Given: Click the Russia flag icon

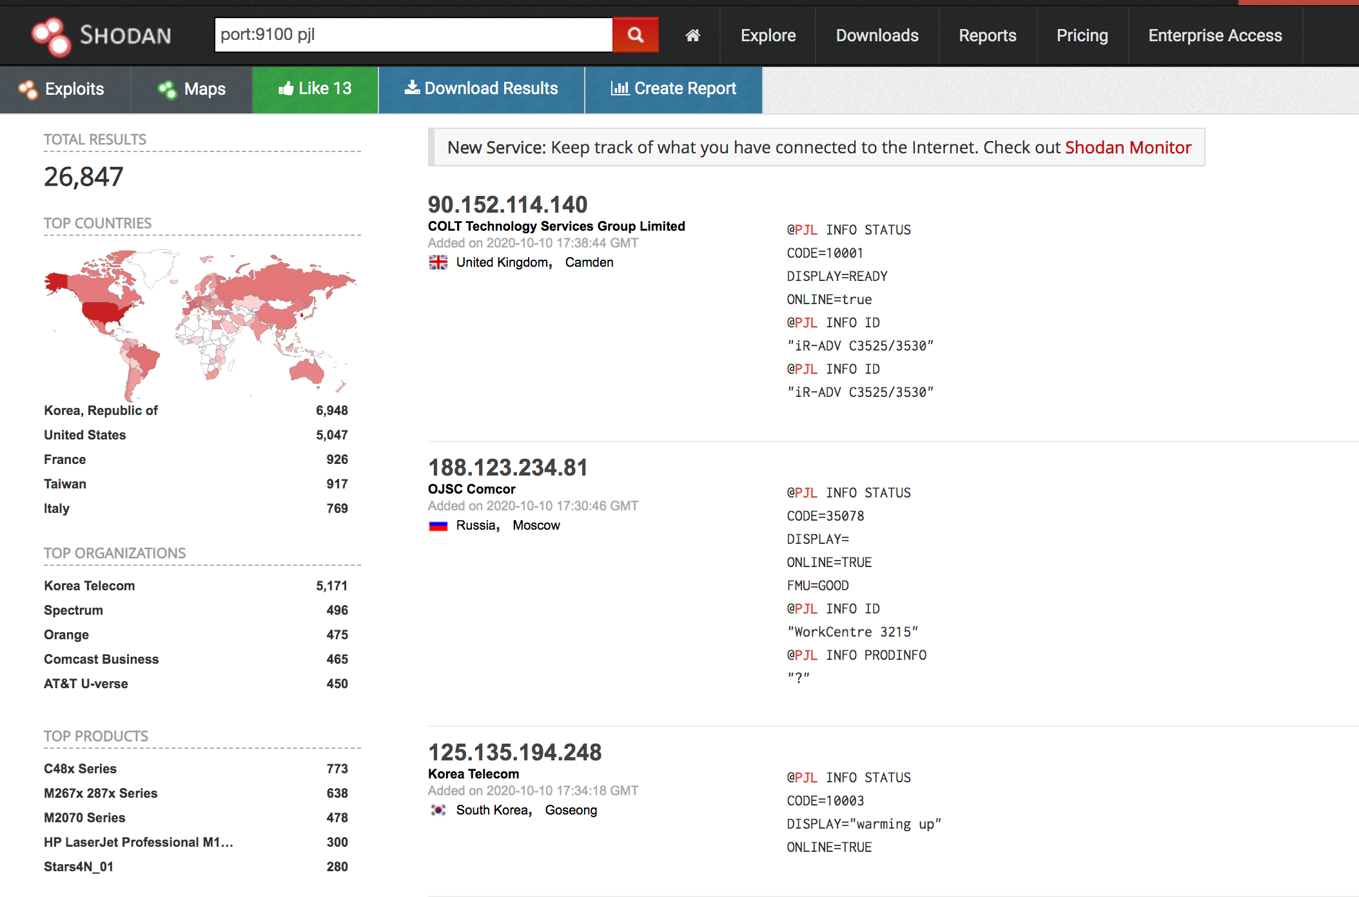Looking at the screenshot, I should pyautogui.click(x=438, y=526).
